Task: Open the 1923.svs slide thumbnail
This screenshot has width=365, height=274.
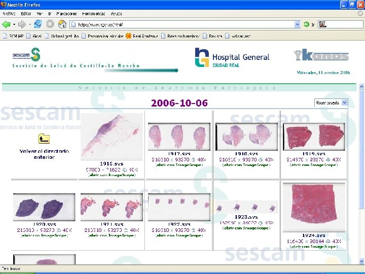Action: pyautogui.click(x=246, y=207)
